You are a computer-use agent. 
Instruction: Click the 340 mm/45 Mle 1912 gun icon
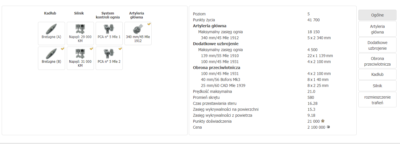click(x=138, y=29)
